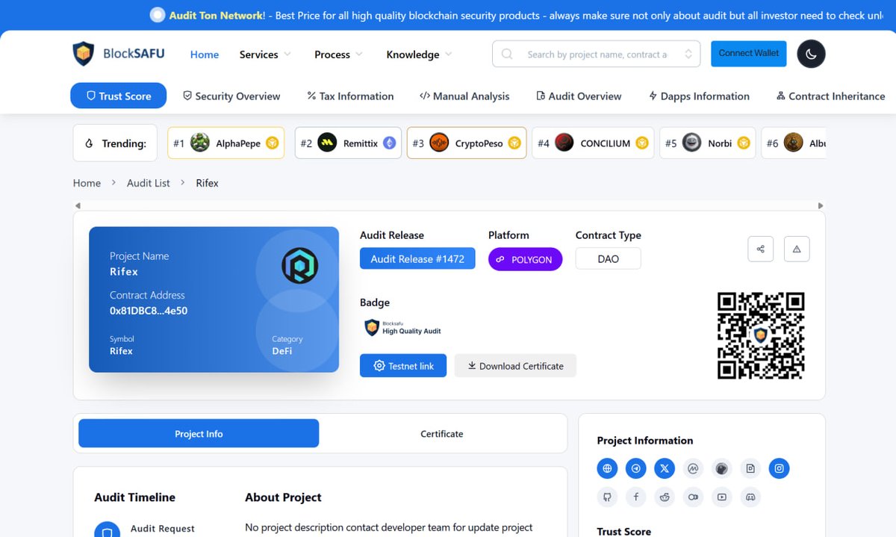Screen dimensions: 896x537
Task: Expand the Knowledge dropdown
Action: point(417,54)
